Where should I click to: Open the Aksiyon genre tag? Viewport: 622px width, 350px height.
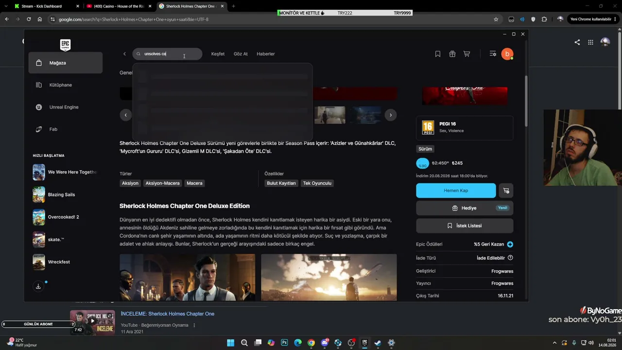(130, 183)
